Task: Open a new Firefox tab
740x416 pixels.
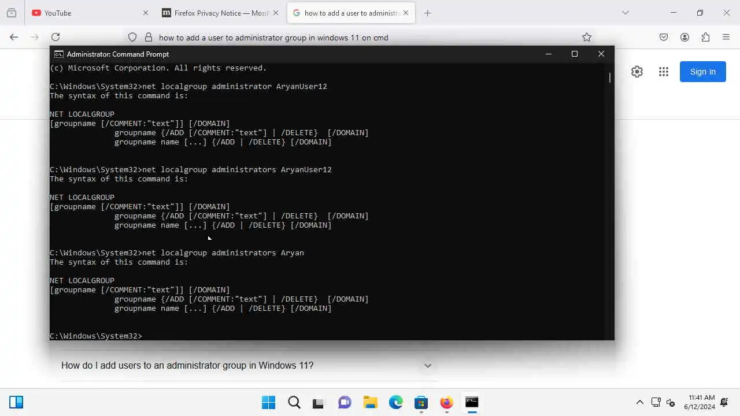Action: [x=428, y=13]
